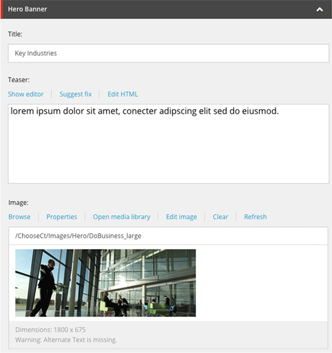The height and width of the screenshot is (353, 332).
Task: Focus the Title field containing Key Industries
Action: point(168,54)
